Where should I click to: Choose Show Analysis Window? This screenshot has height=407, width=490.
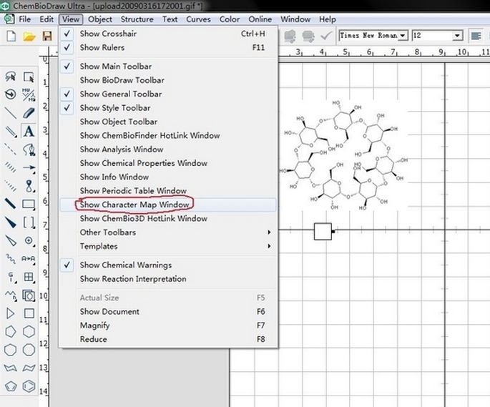click(x=168, y=149)
